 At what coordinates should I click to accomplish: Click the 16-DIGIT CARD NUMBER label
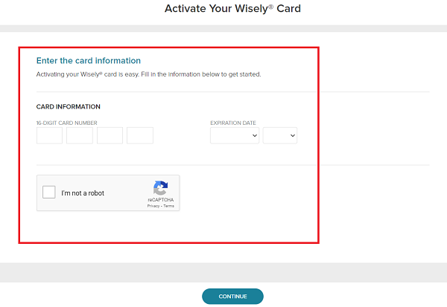[x=67, y=123]
